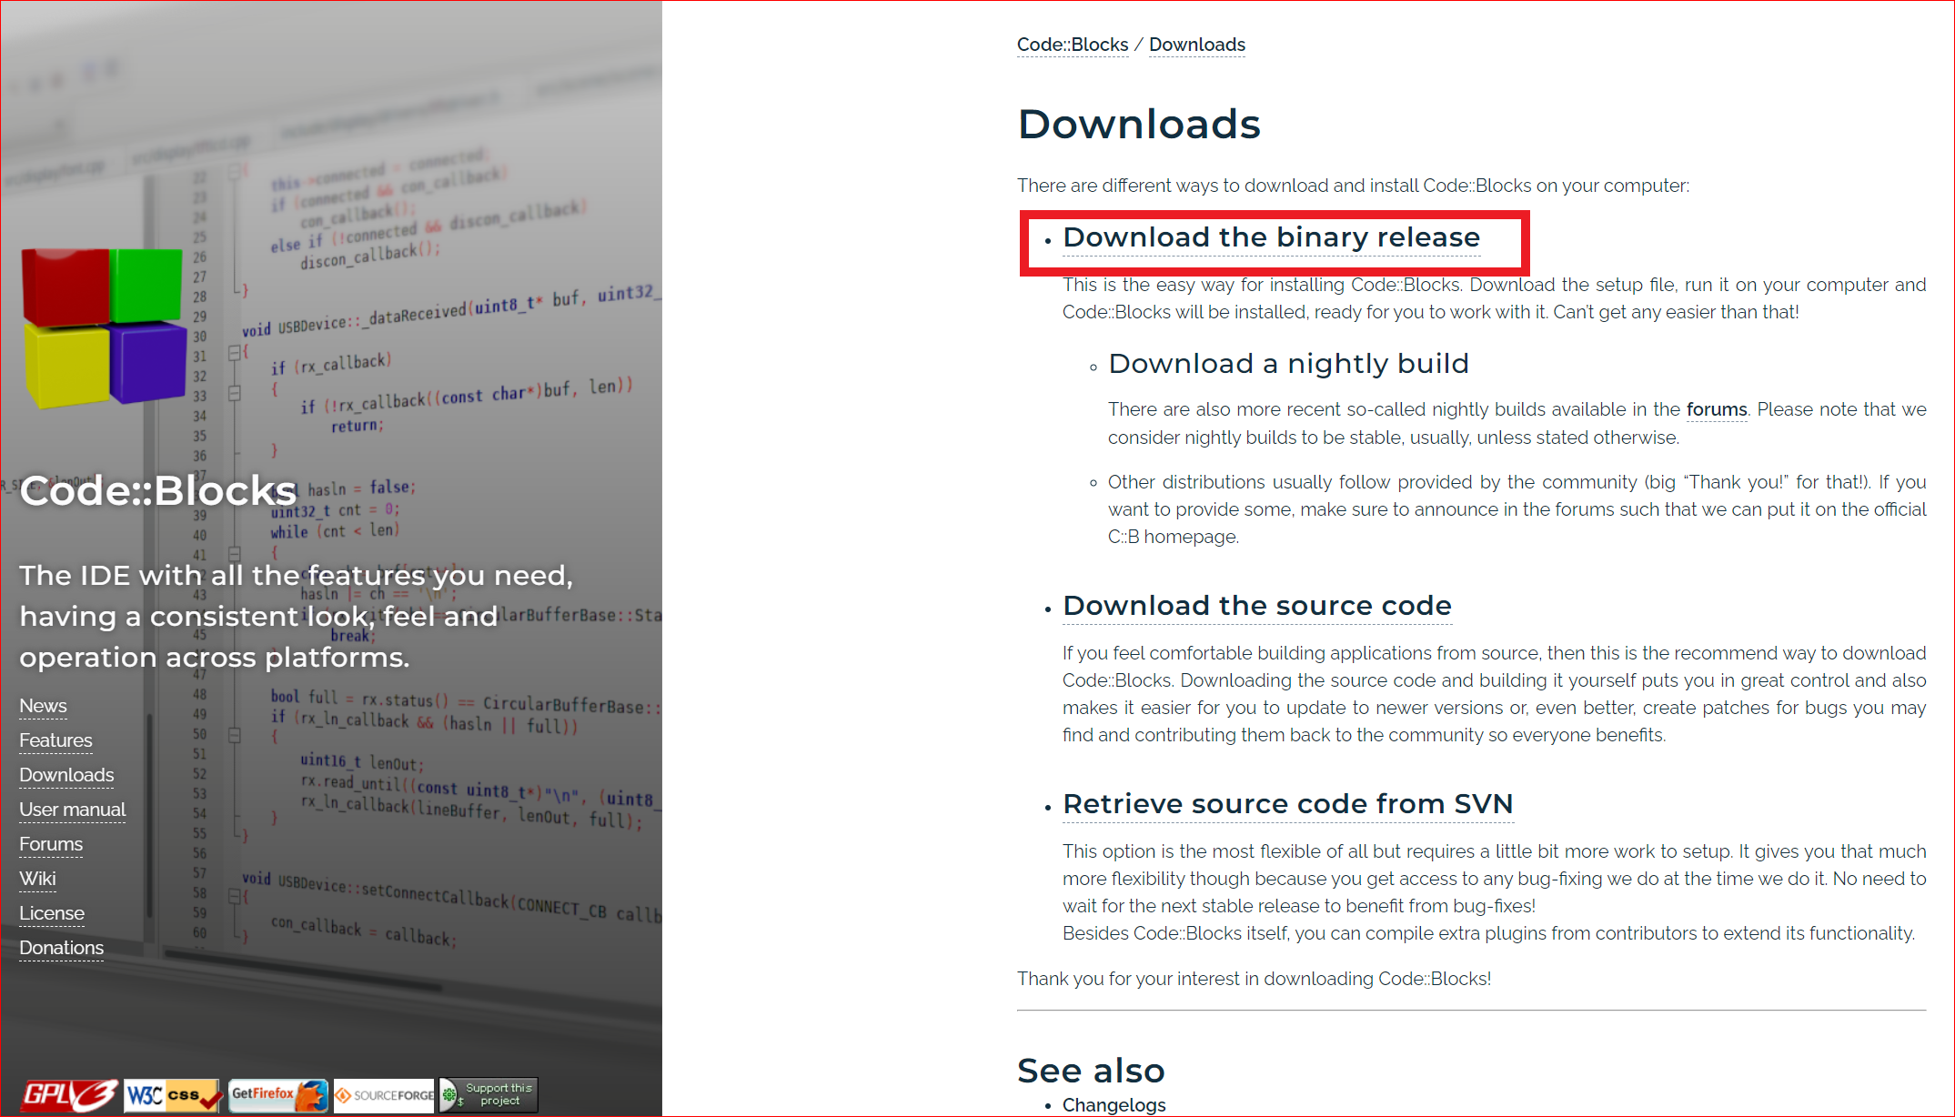1955x1117 pixels.
Task: Open User manual from sidebar
Action: [73, 810]
